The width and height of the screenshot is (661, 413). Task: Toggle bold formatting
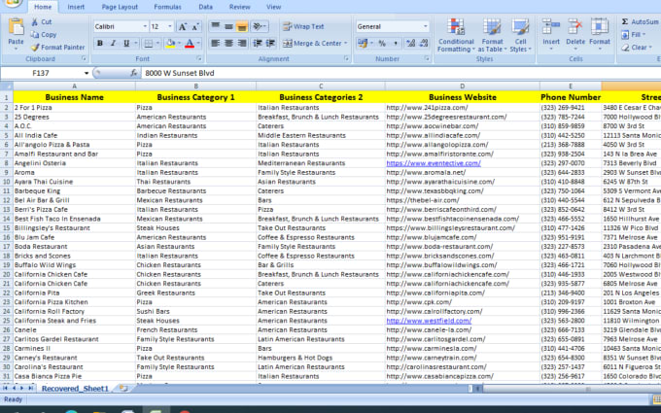tap(100, 43)
